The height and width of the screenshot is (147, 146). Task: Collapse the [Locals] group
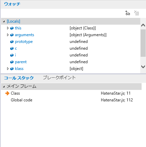coord(4,21)
